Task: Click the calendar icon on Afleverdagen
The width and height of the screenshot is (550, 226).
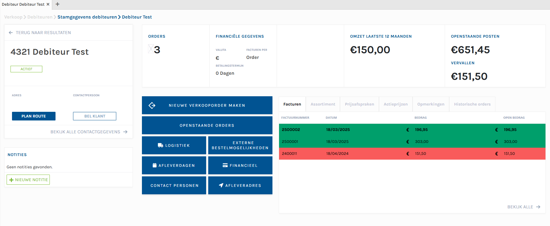Action: point(155,165)
